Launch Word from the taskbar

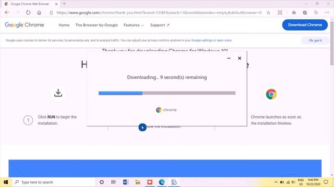click(126, 182)
